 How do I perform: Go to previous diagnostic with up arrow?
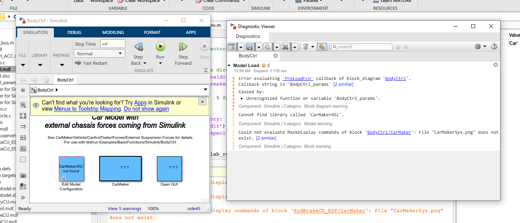398,47
